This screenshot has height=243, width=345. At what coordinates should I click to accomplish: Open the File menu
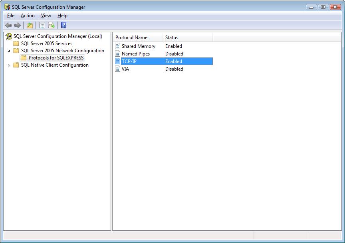(11, 16)
